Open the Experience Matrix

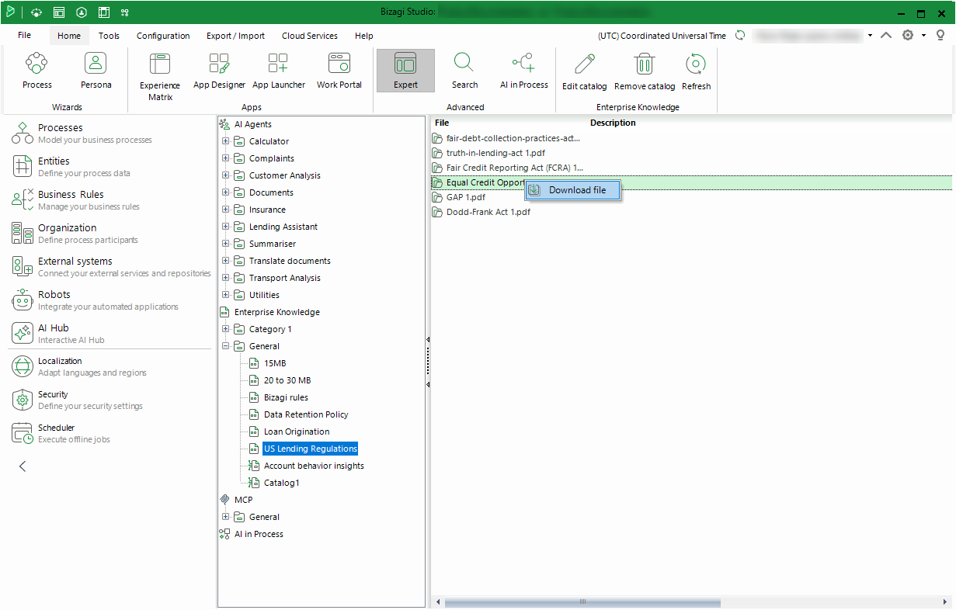click(160, 76)
